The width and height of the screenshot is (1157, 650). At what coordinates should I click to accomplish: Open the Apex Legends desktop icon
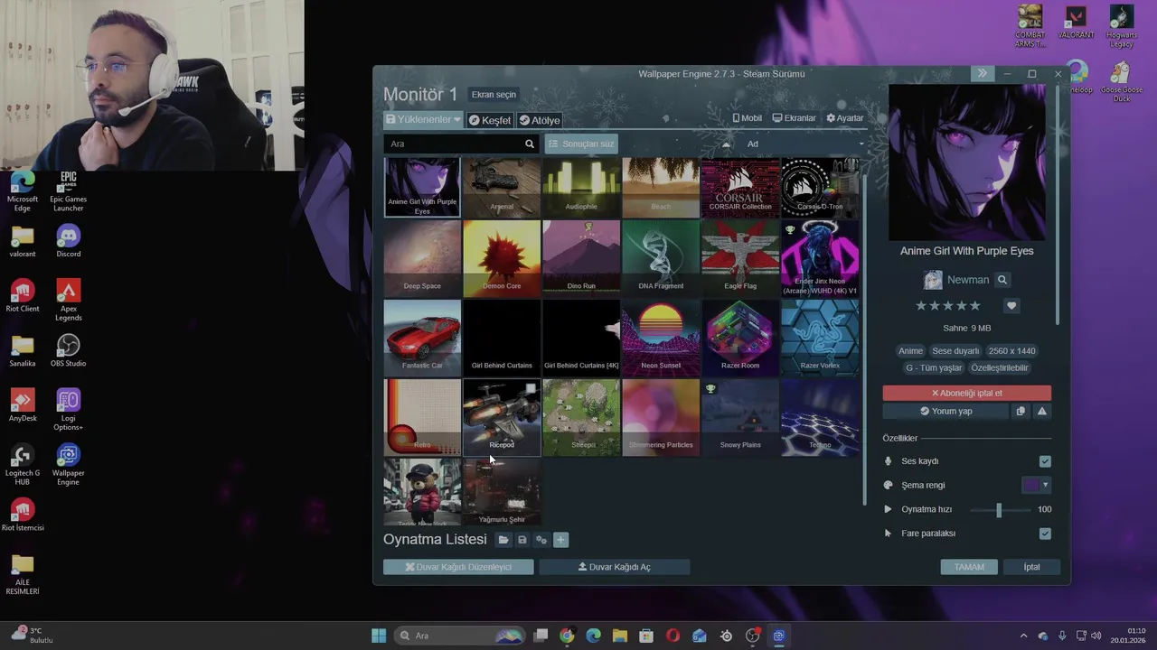(x=69, y=300)
